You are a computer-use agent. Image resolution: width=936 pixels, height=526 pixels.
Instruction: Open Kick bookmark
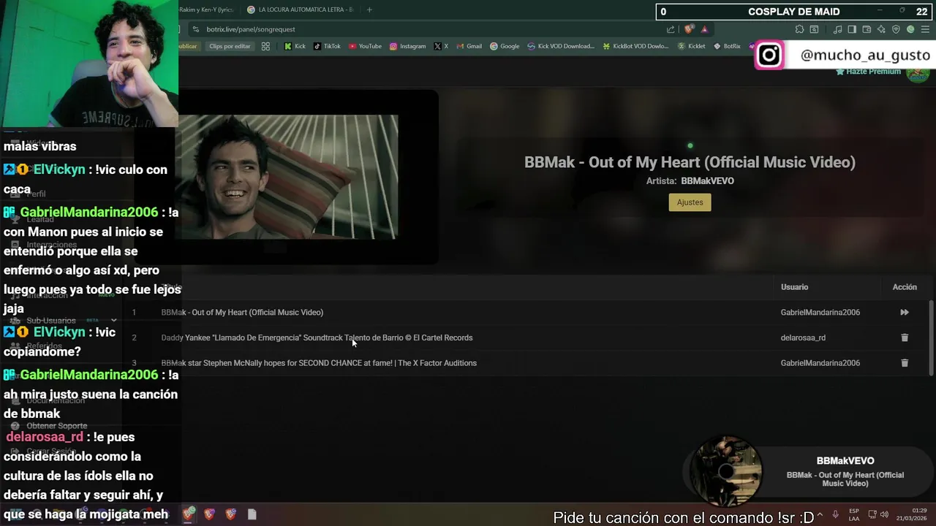[295, 46]
